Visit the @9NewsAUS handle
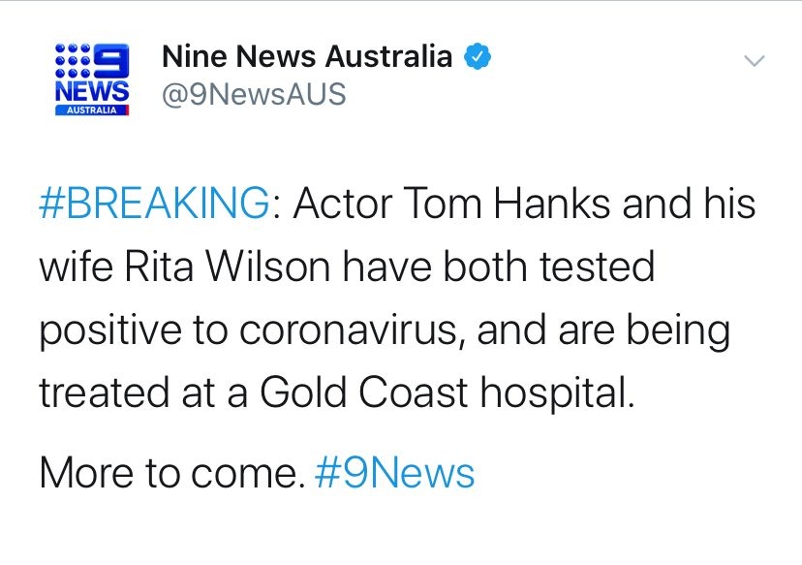Screen dimensions: 802x565 click(254, 95)
